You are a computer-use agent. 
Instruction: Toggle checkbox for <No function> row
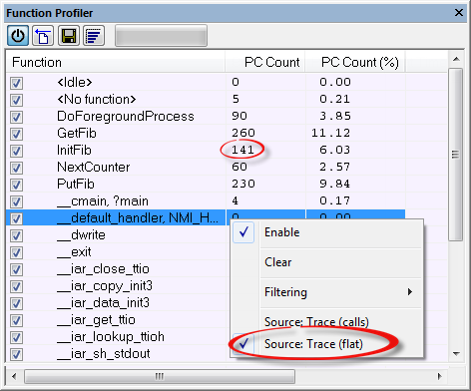pyautogui.click(x=16, y=100)
